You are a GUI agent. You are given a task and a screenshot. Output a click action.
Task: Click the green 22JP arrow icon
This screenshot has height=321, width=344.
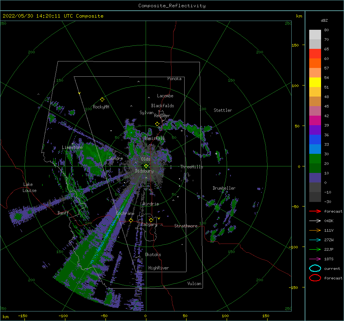point(315,249)
